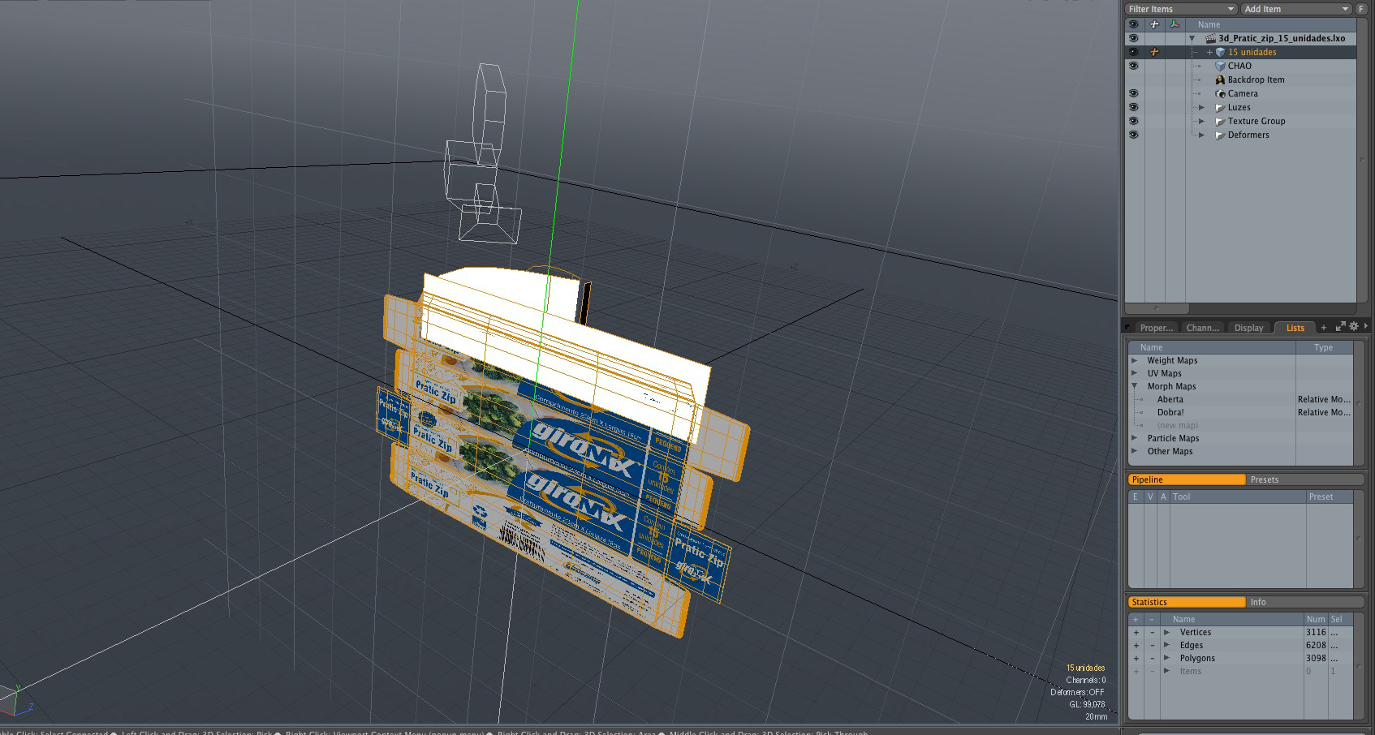Click the Backdrop Item thumbnail icon
Screen dimensions: 1375x735
(1219, 80)
